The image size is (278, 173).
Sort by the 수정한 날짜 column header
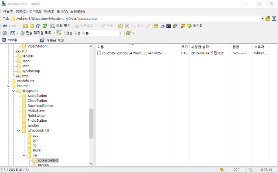(x=210, y=47)
